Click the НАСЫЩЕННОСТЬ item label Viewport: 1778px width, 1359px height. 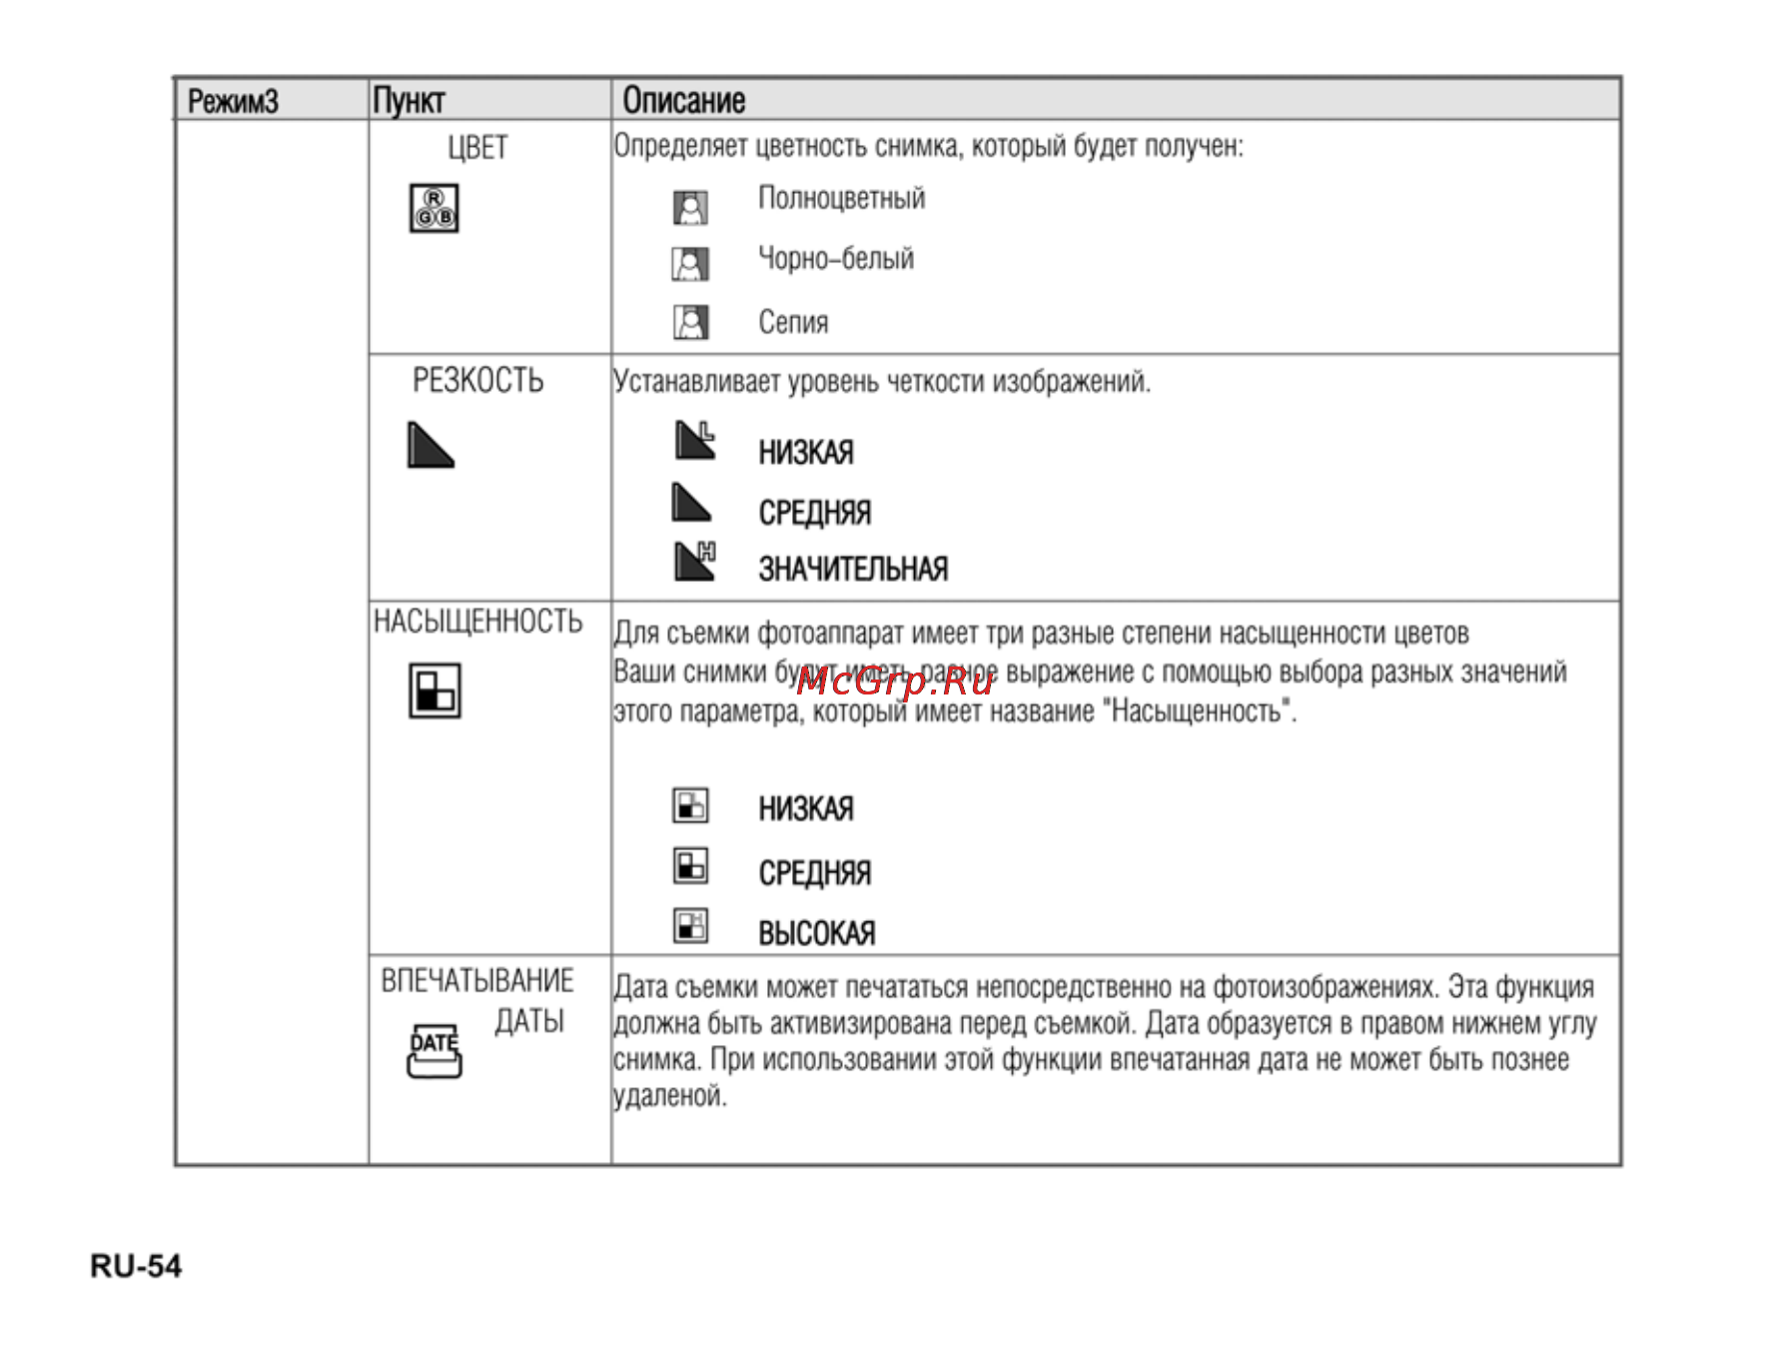477,622
